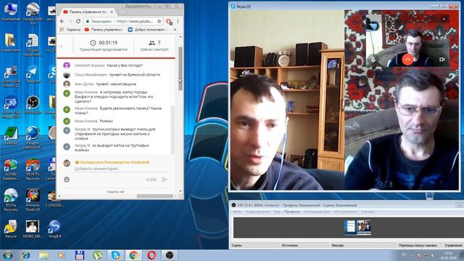The image size is (464, 261).
Task: Click the Сцены panel header in OBS
Action: click(x=255, y=245)
